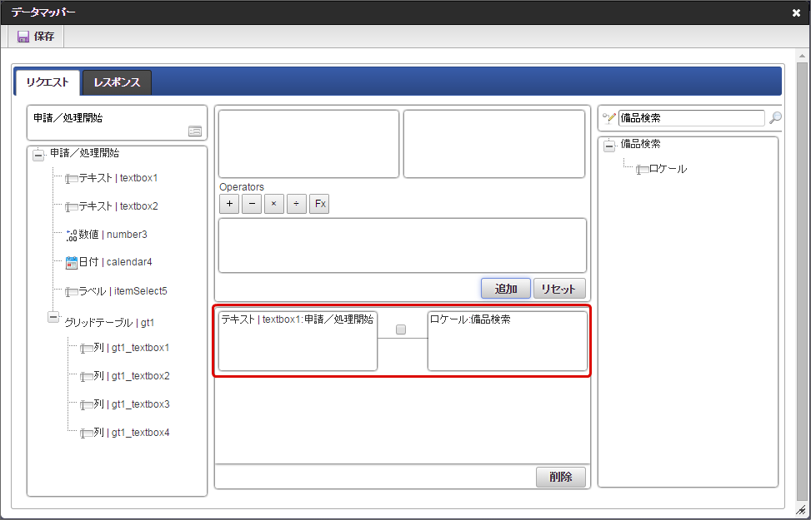811x520 pixels.
Task: Click the magnifier search icon
Action: pyautogui.click(x=775, y=118)
